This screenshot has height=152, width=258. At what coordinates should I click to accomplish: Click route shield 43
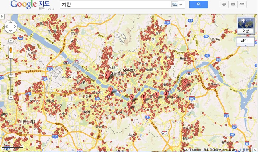(x=190, y=21)
